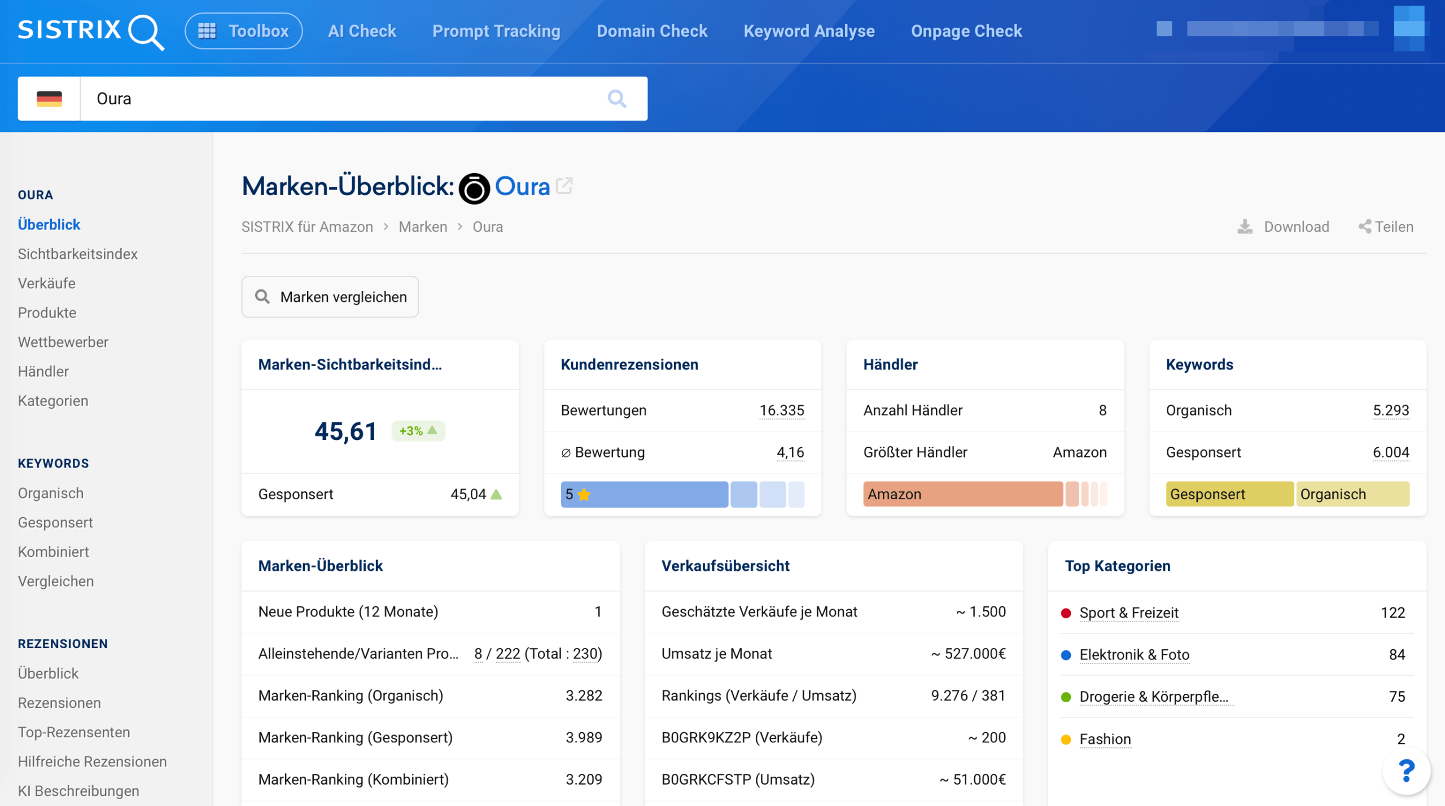This screenshot has width=1445, height=806.
Task: Open Kombiniert in sidebar
Action: click(54, 552)
